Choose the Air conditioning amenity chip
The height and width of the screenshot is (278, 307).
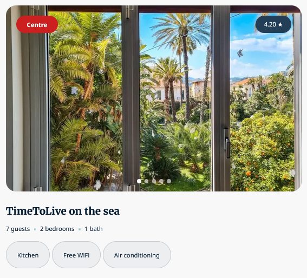click(137, 255)
